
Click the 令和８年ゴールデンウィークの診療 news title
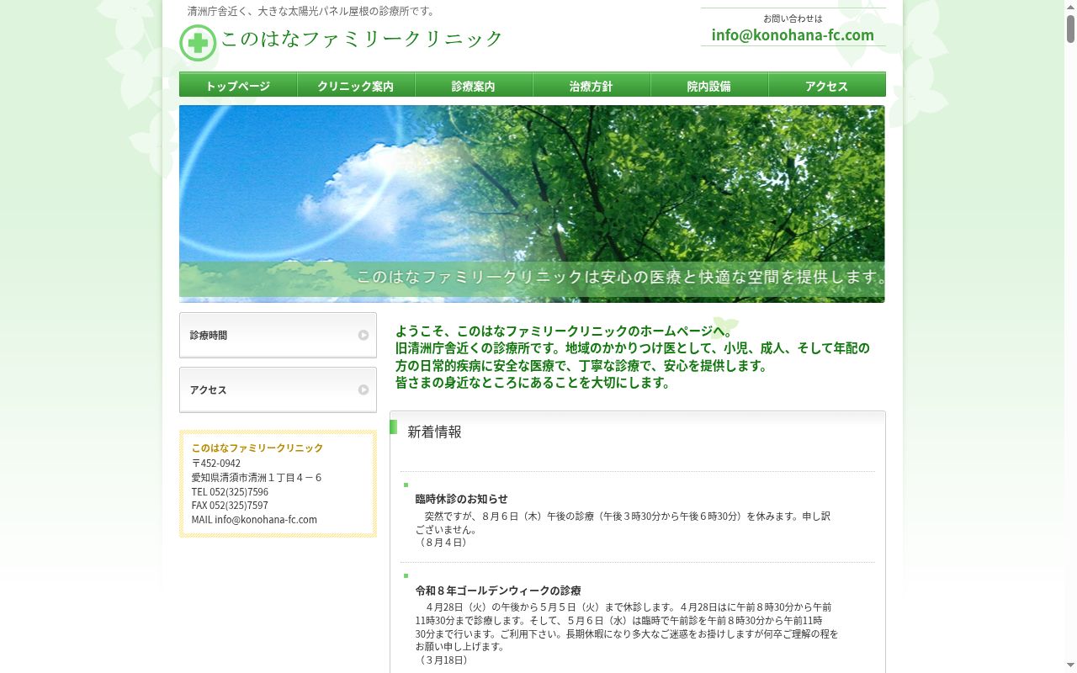point(498,591)
